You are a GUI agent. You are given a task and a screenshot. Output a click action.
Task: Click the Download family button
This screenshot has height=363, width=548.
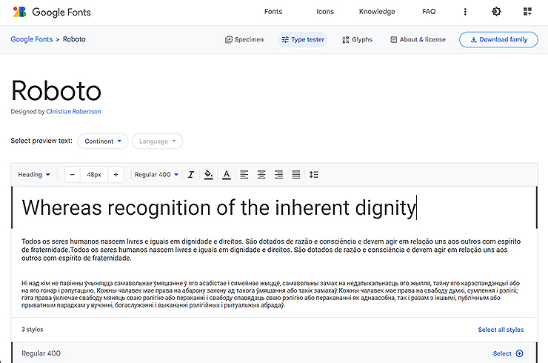pyautogui.click(x=498, y=39)
